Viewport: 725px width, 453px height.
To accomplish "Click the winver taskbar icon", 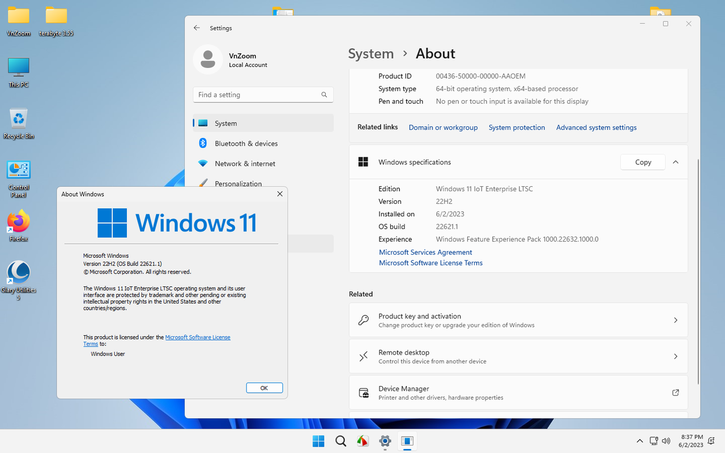I will pos(407,441).
